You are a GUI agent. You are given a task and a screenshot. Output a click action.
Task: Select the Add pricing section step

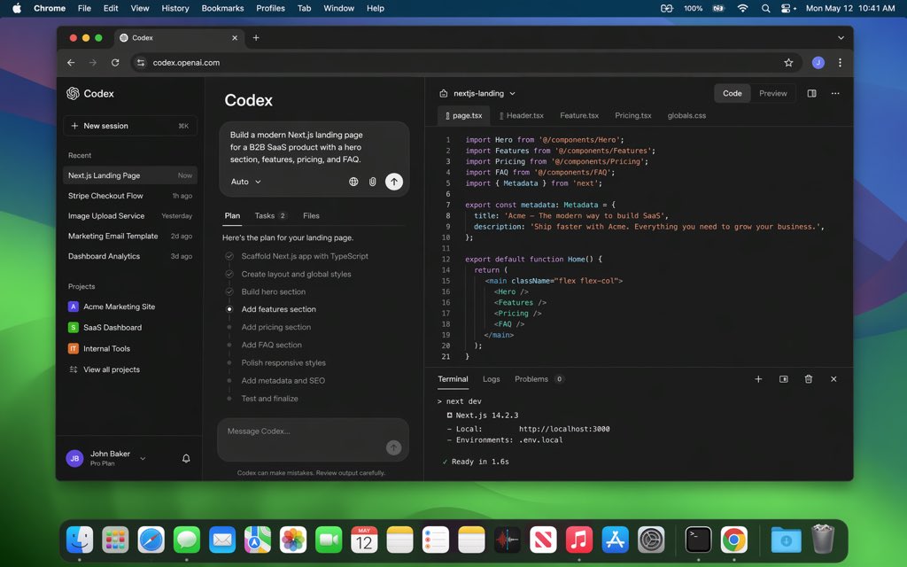tap(276, 327)
